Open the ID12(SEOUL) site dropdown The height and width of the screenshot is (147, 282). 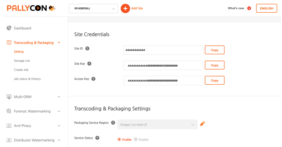(x=93, y=9)
